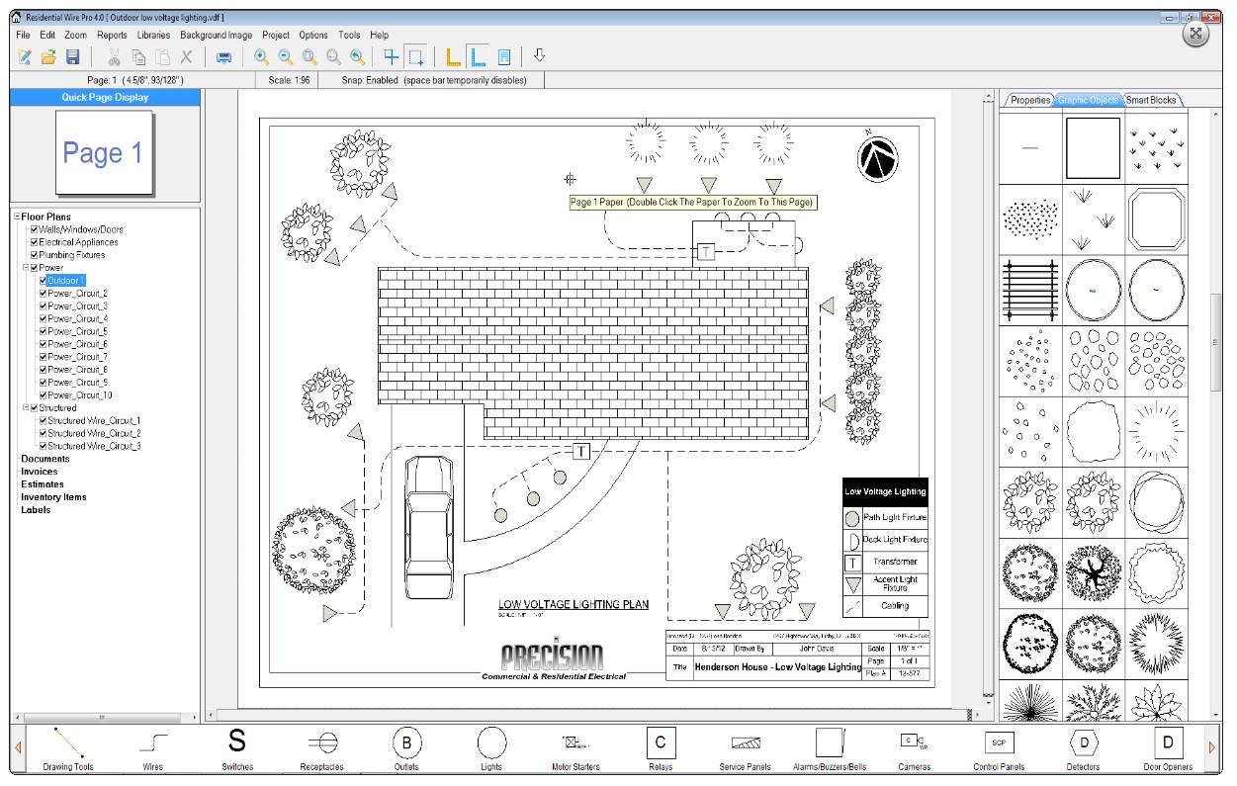The image size is (1237, 786).
Task: Click the down arrow toolbar icon
Action: tap(539, 56)
